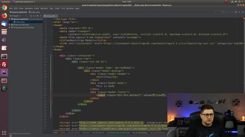Viewport: 245px width, 137px height.
Task: Click body in the breadcrumb bar
Action: (63, 133)
